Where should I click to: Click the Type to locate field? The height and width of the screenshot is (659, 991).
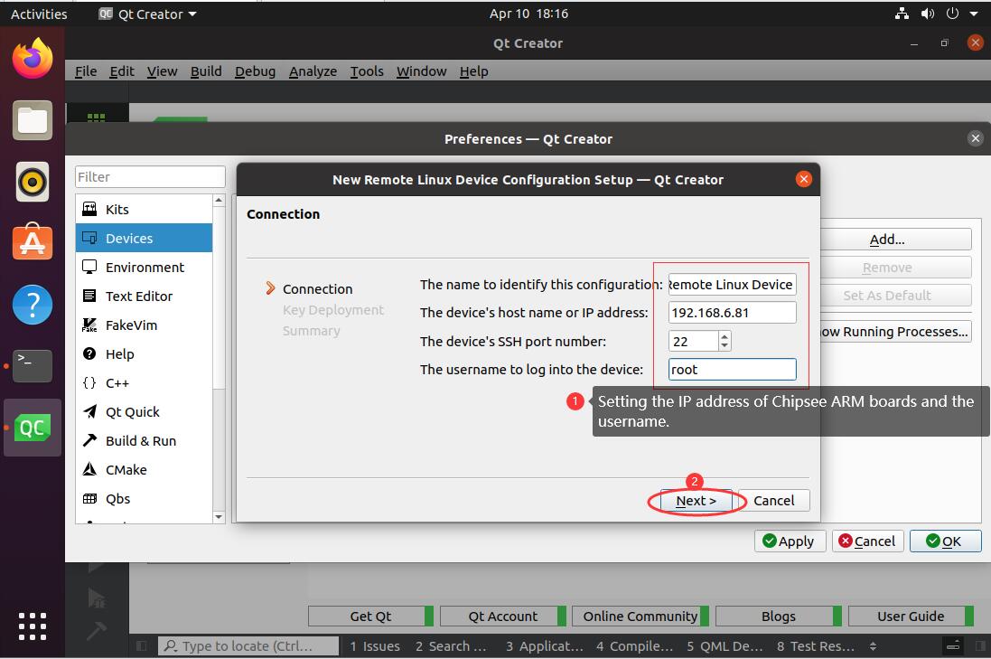click(x=248, y=645)
